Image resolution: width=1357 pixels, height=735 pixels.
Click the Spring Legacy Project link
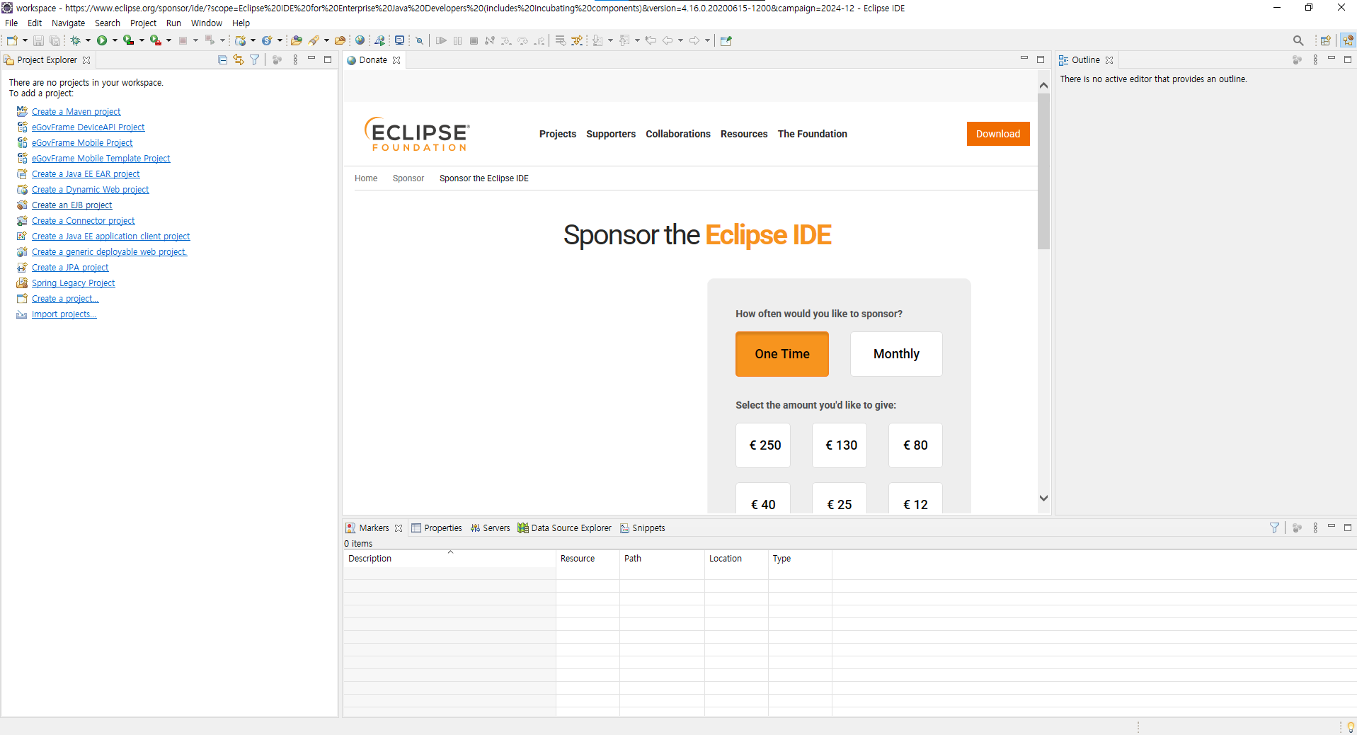pyautogui.click(x=73, y=283)
